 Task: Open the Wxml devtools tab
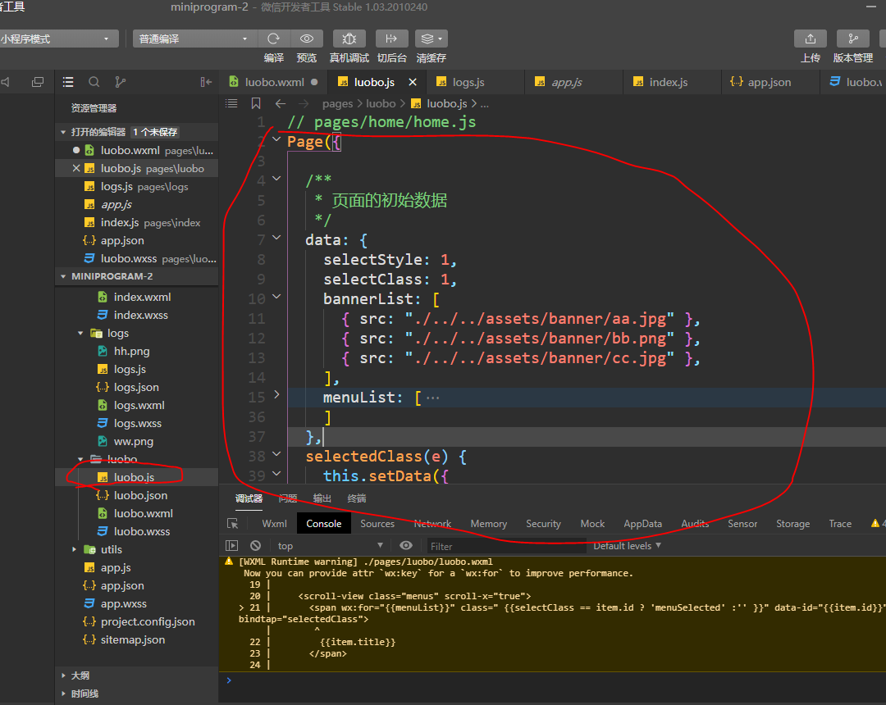point(275,524)
